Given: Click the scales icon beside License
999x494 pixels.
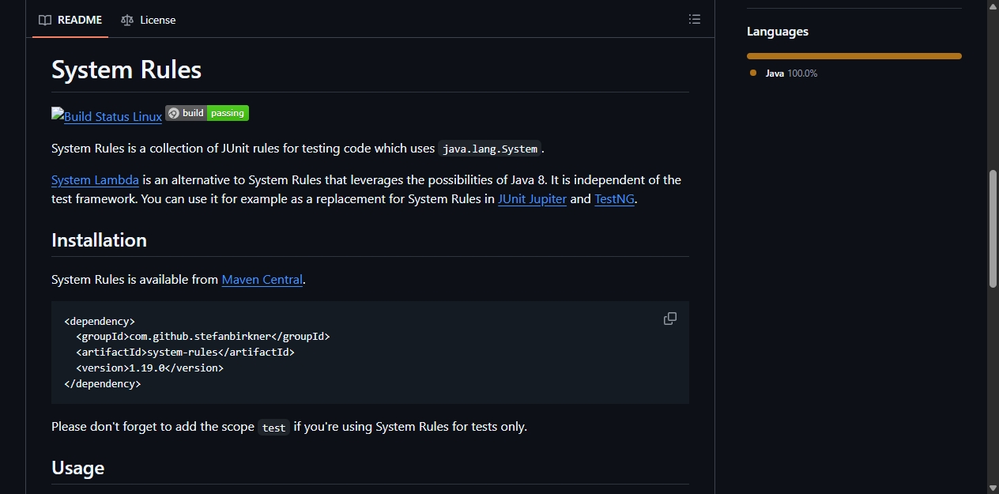Looking at the screenshot, I should [x=127, y=20].
